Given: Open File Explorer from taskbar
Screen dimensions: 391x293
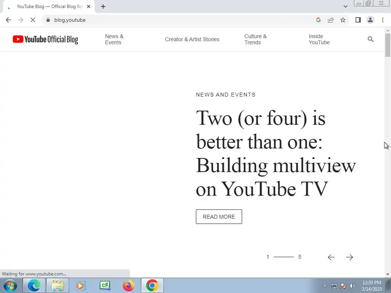Looking at the screenshot, I should pos(58,285).
